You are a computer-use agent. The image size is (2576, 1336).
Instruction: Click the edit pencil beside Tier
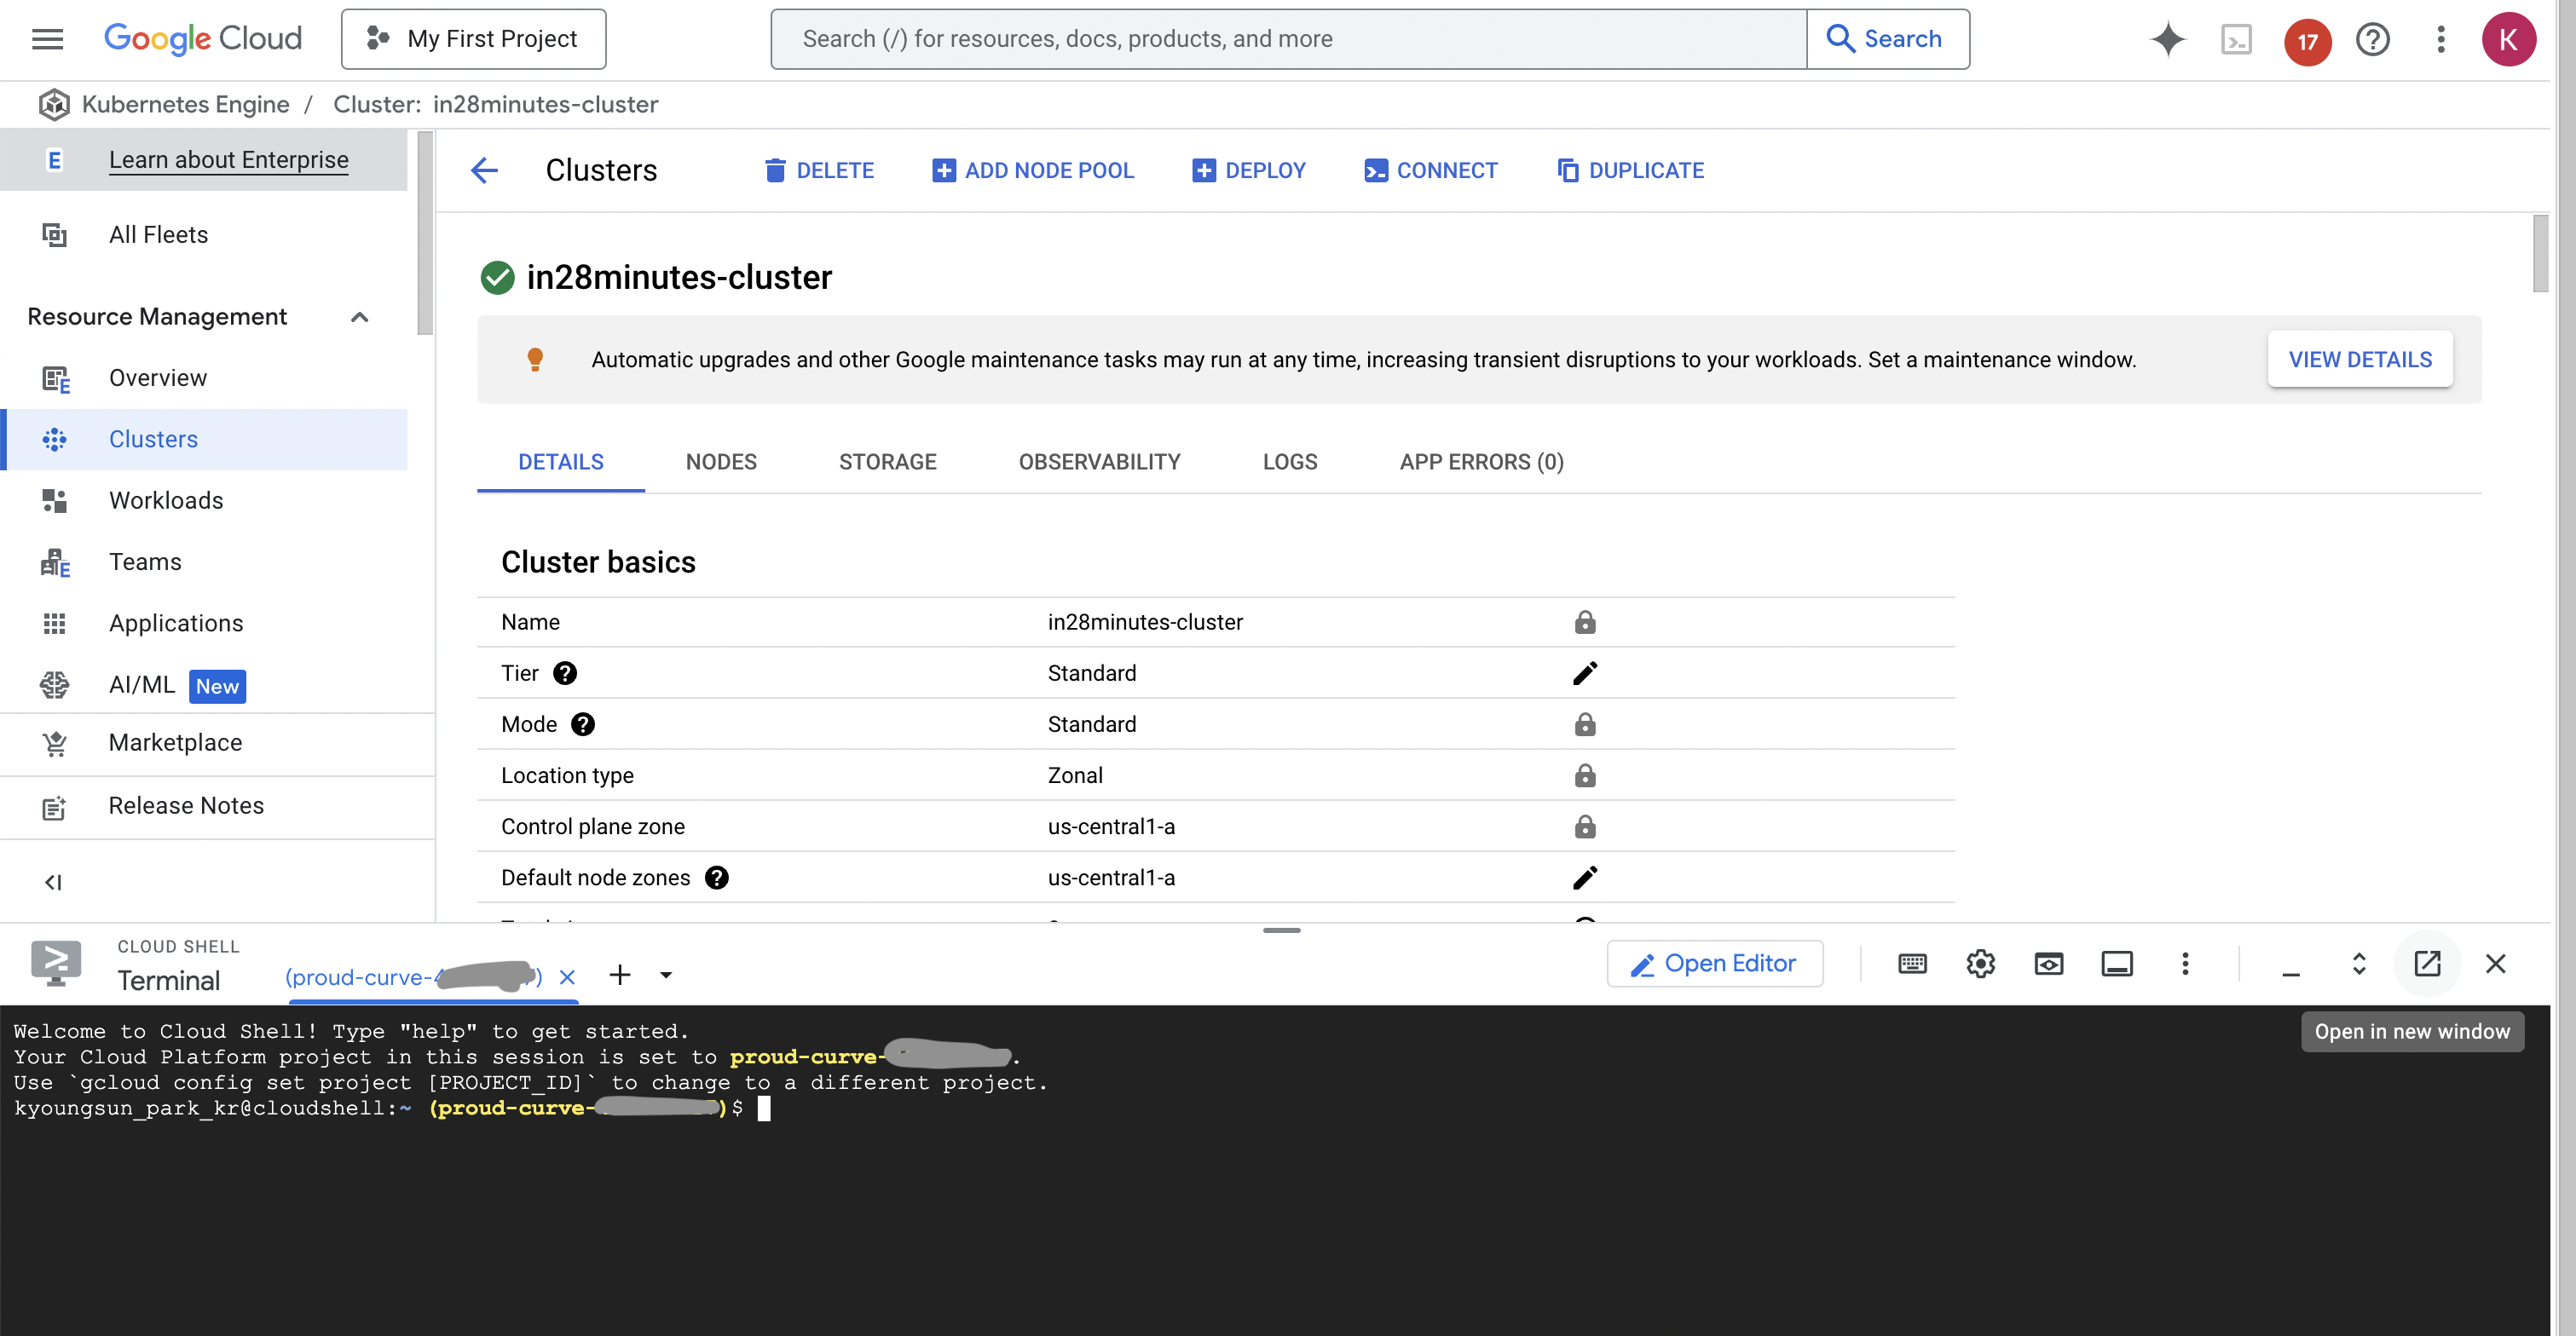tap(1584, 673)
